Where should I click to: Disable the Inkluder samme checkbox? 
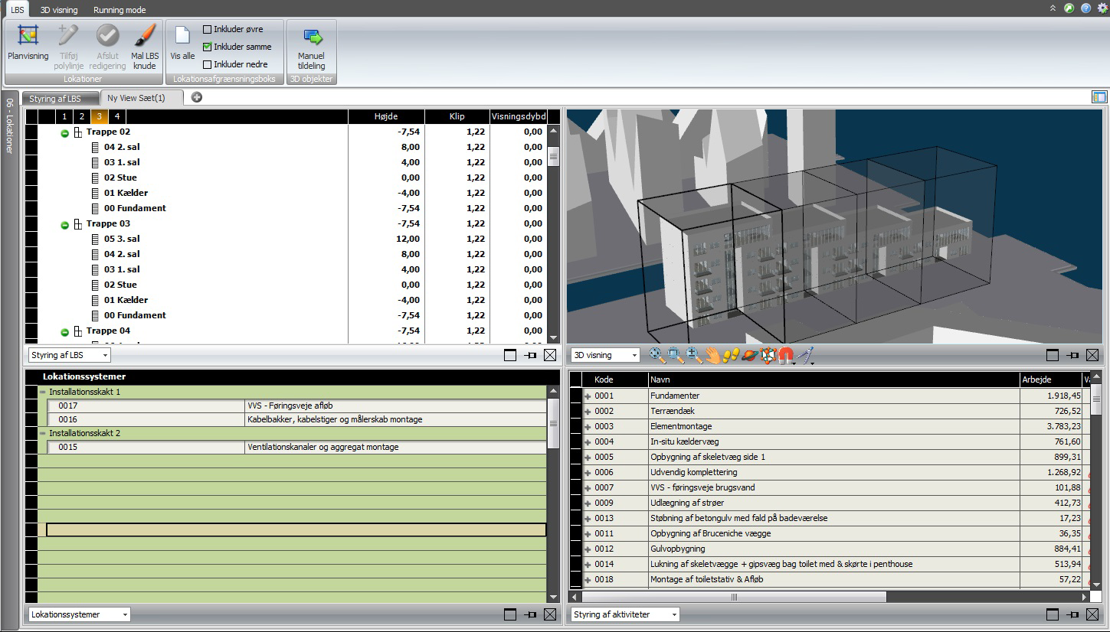pyautogui.click(x=208, y=46)
